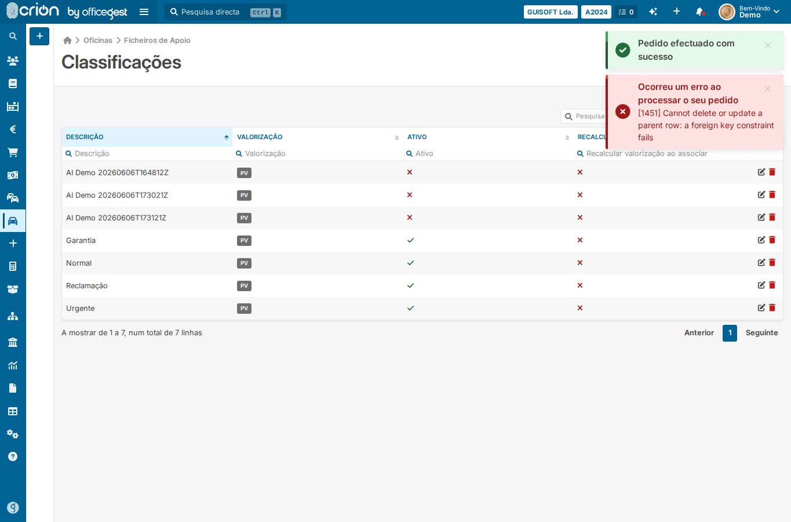Filter by the Descrição column field
This screenshot has height=522, width=791.
point(147,154)
